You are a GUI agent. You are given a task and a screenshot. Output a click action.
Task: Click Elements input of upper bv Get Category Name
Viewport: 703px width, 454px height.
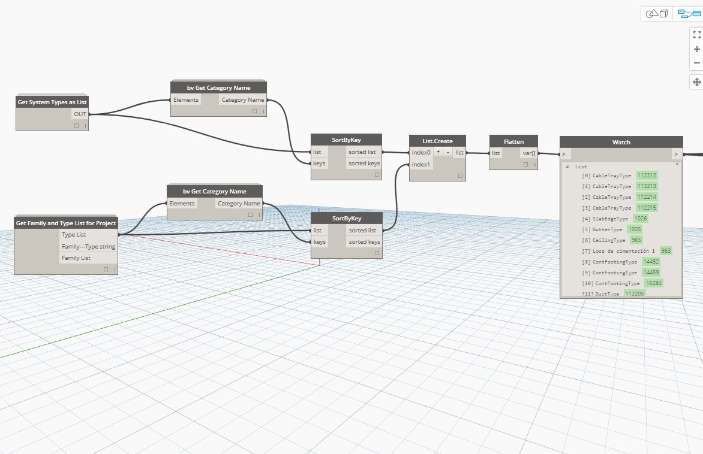pos(185,100)
